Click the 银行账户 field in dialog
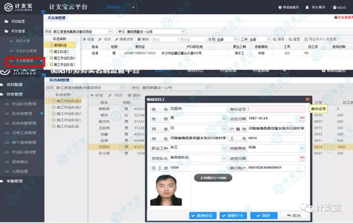The image size is (353, 223). [276, 168]
